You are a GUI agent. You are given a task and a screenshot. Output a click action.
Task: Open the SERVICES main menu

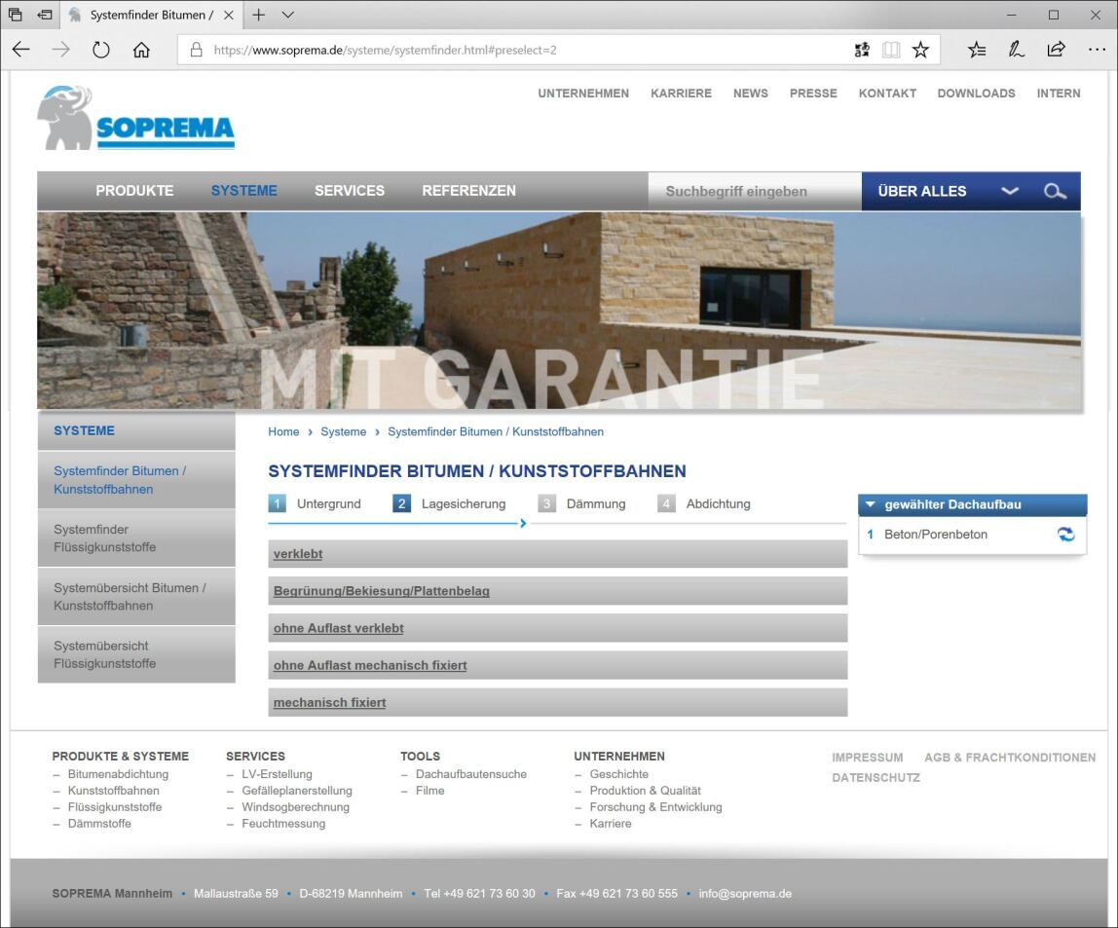point(350,191)
